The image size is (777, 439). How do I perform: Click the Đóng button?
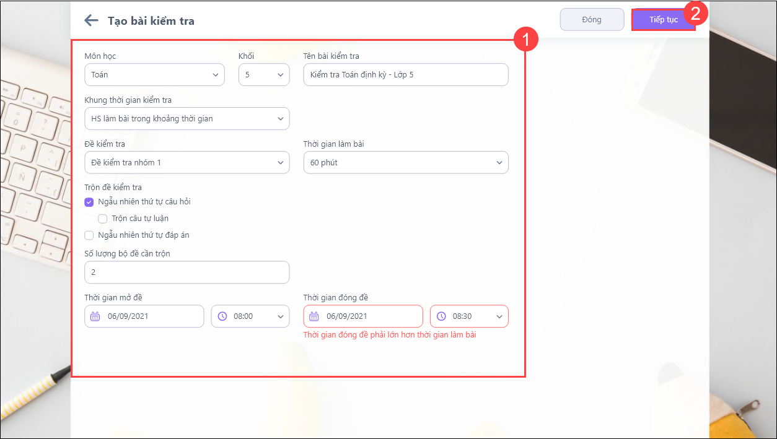[592, 20]
